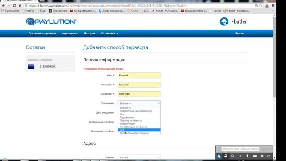Click the Фамилия field containing Пестеров
The height and width of the screenshot is (161, 286).
139,94
